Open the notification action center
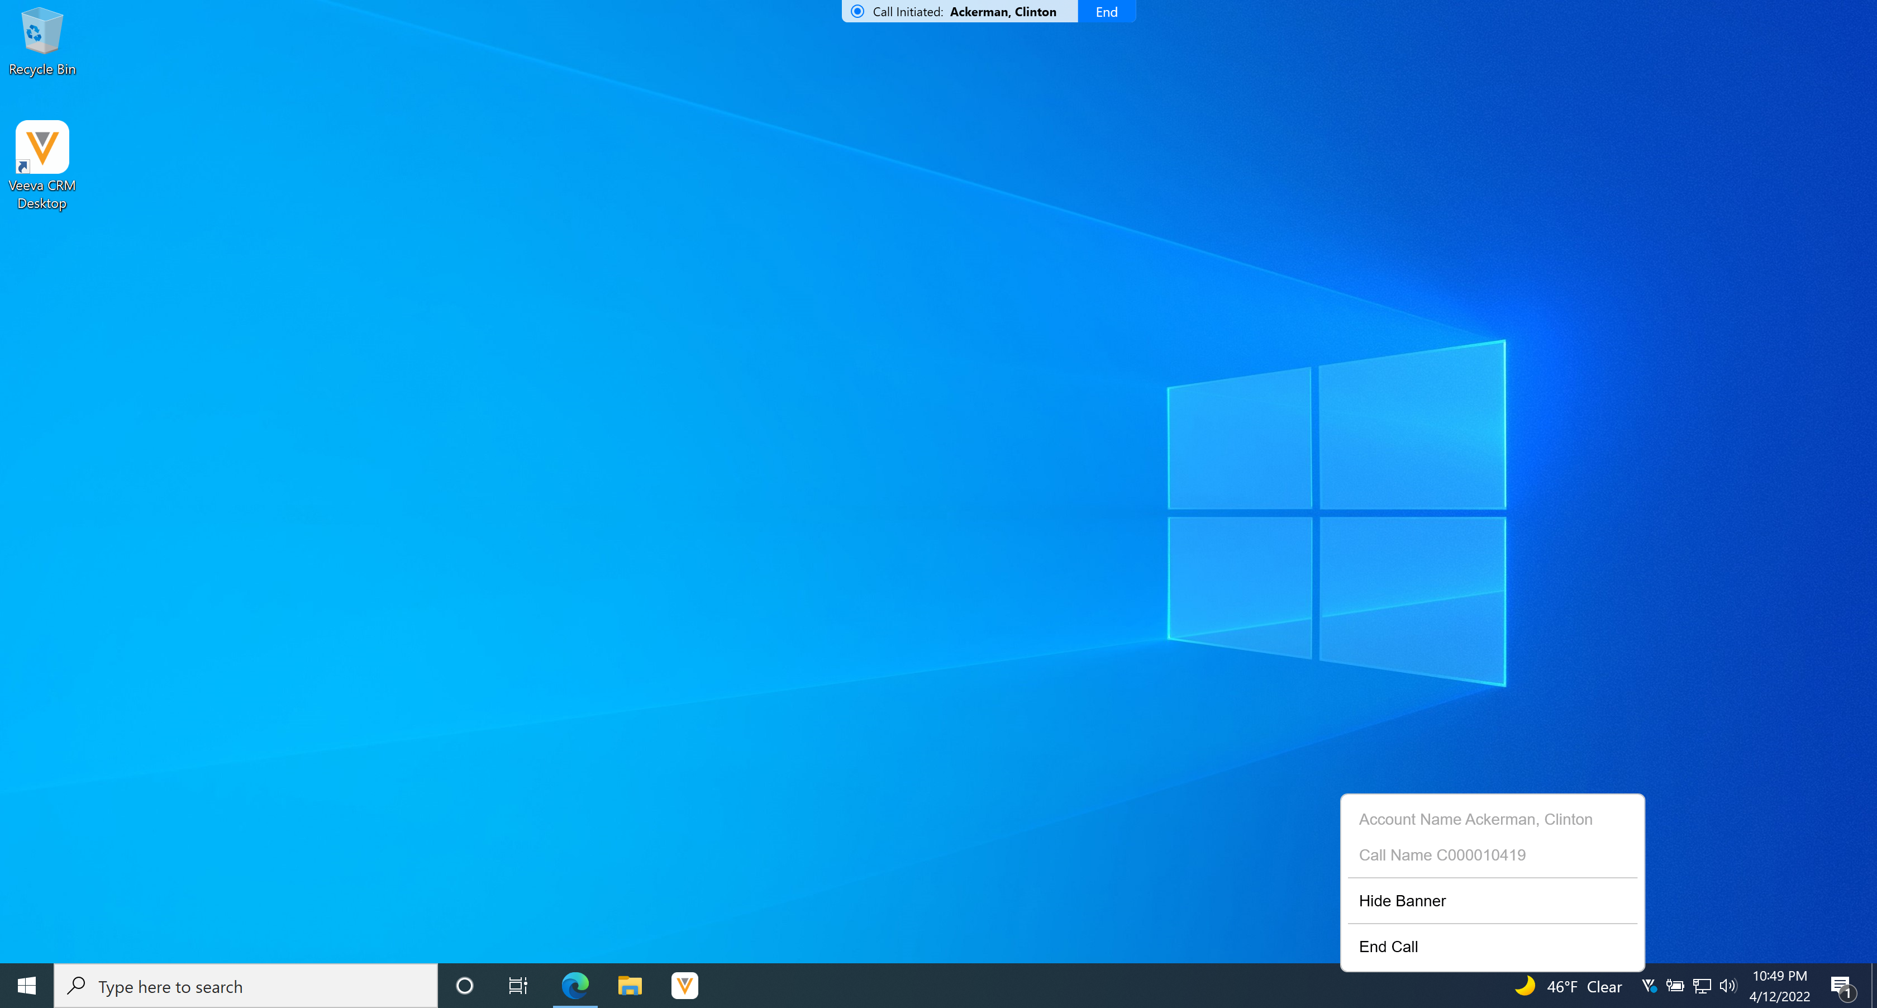This screenshot has width=1877, height=1008. point(1841,986)
